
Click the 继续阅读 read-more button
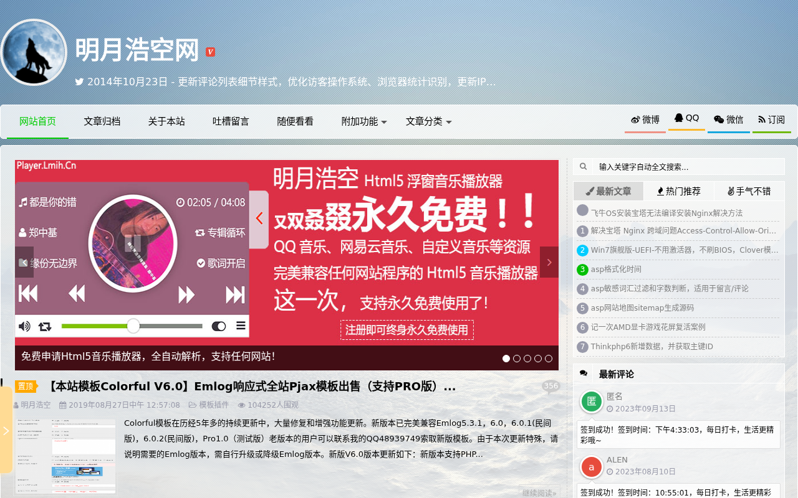(x=539, y=493)
